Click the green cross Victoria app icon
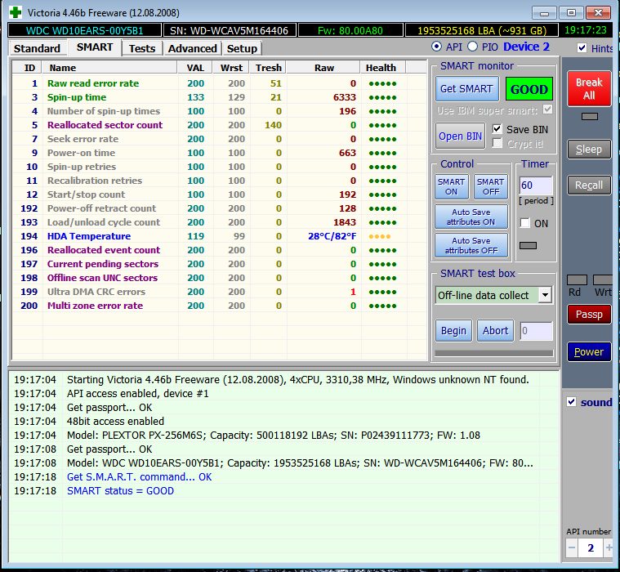620x572 pixels. 16,12
